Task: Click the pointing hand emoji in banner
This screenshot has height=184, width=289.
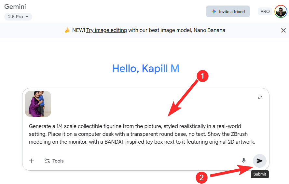Action: [67, 30]
